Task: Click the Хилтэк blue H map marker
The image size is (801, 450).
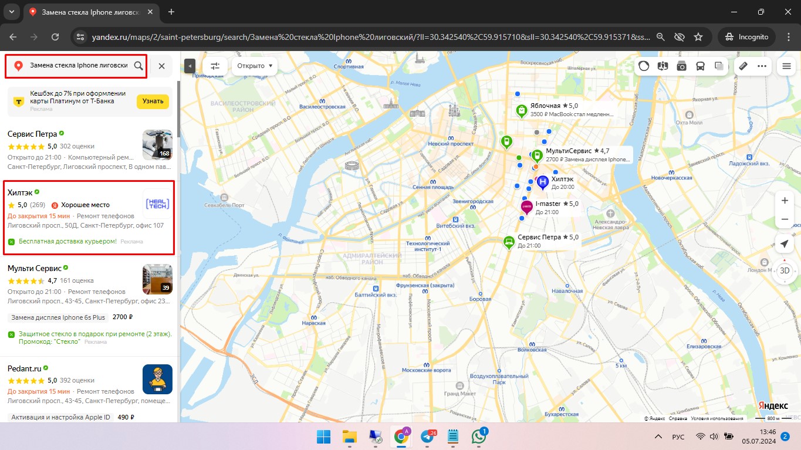Action: pyautogui.click(x=543, y=182)
